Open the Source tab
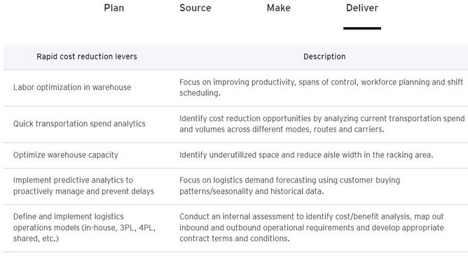This screenshot has width=468, height=256. pyautogui.click(x=195, y=8)
